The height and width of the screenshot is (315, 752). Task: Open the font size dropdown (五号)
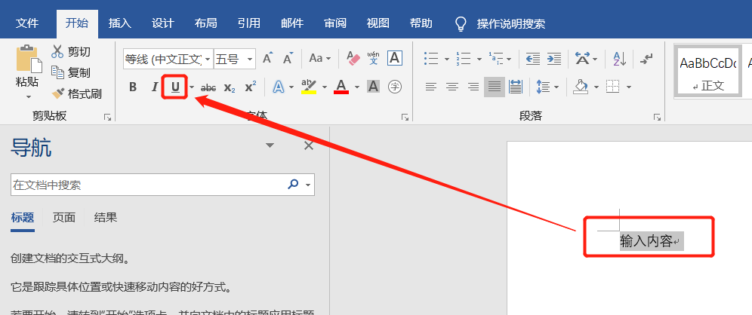click(251, 60)
